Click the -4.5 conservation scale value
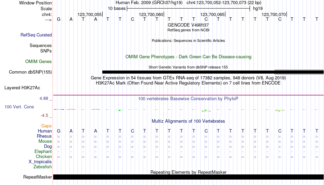 tap(44, 115)
